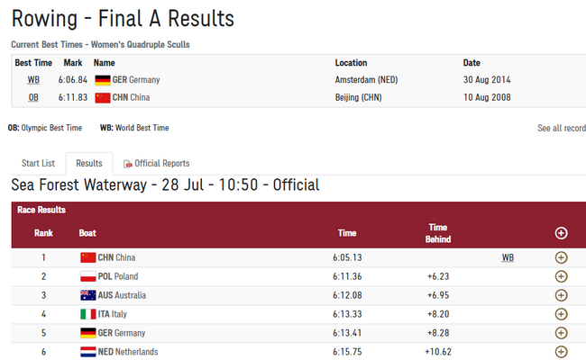Expand Netherlands row plus icon
586x360 pixels.
pyautogui.click(x=561, y=352)
